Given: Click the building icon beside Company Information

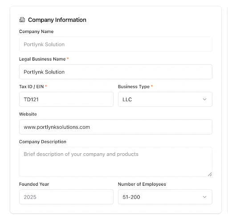Looking at the screenshot, I should click(22, 20).
